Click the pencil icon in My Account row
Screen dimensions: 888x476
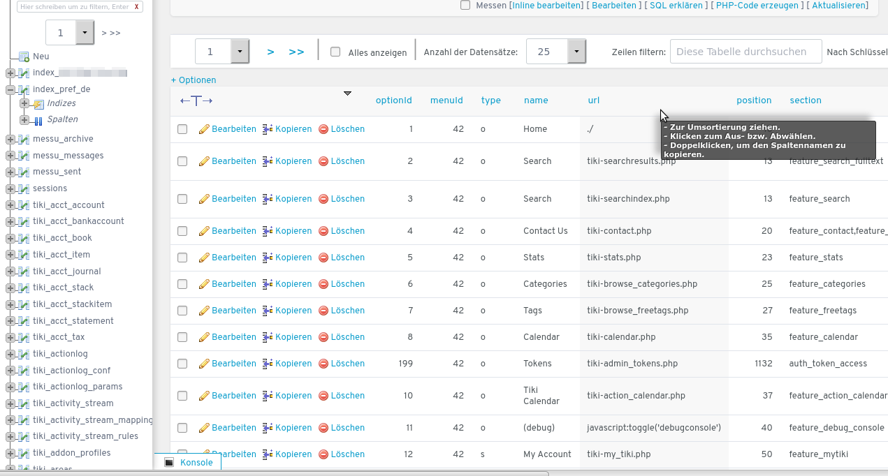tap(204, 454)
